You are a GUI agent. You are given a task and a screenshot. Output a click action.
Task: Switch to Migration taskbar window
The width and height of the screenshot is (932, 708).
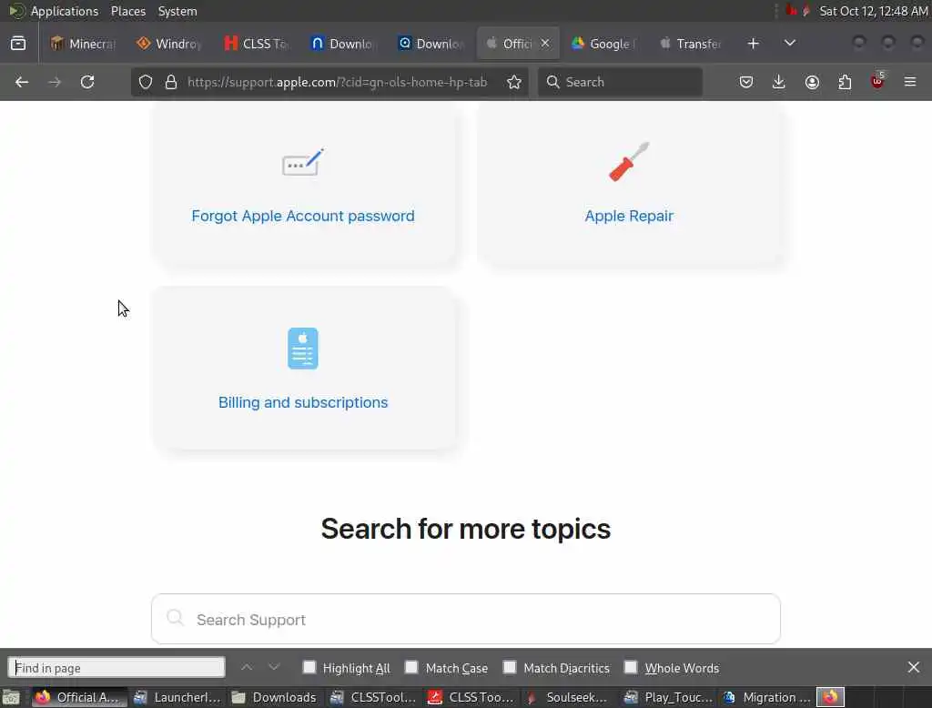coord(766,697)
